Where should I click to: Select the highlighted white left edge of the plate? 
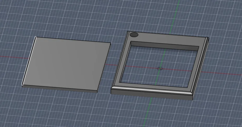[29, 61]
